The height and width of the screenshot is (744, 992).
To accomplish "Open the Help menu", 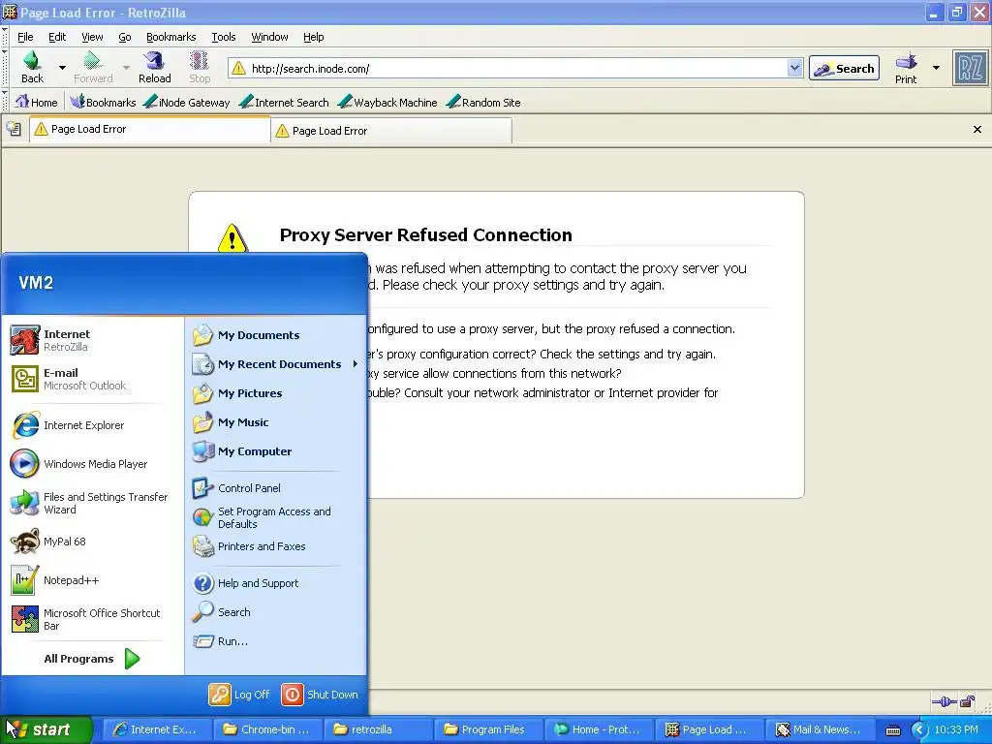I will 313,37.
